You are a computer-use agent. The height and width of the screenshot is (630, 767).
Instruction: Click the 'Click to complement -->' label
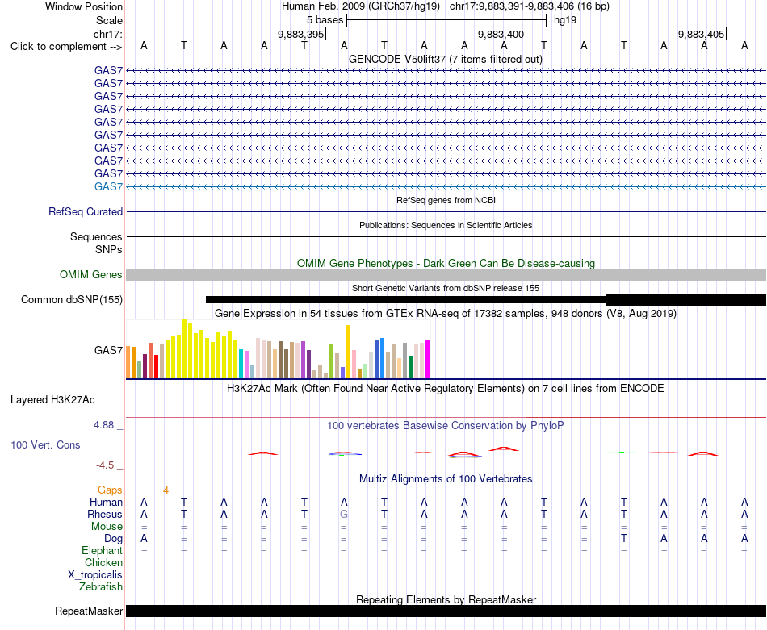(x=66, y=47)
